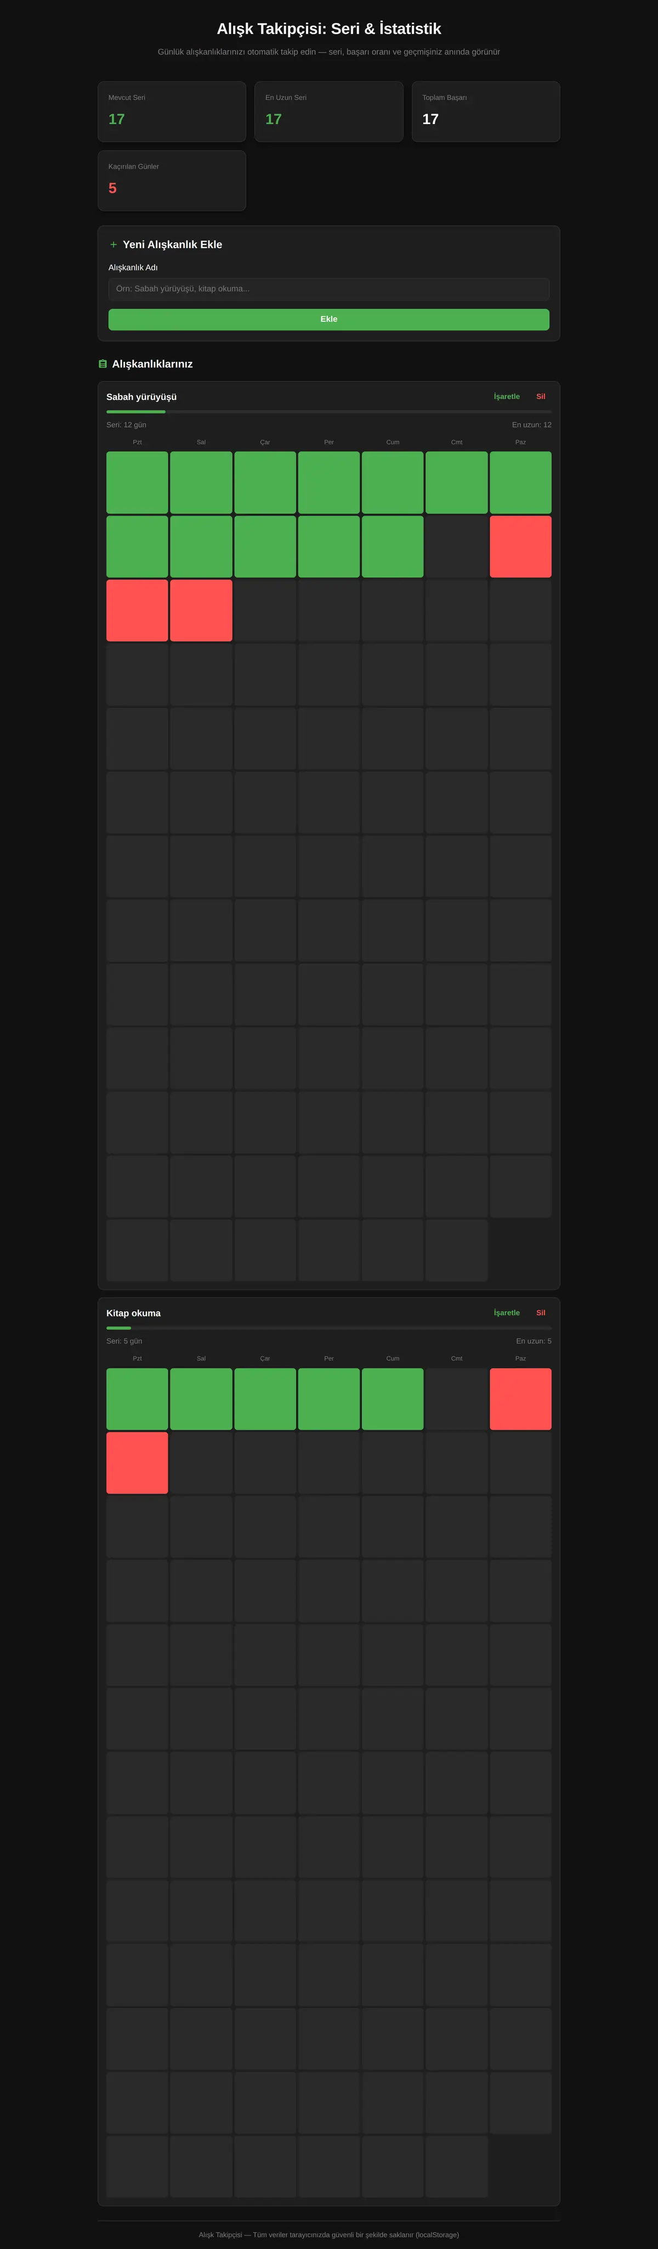The image size is (658, 2249).
Task: Click the Cum day header in Kitap okuma
Action: (x=393, y=1358)
